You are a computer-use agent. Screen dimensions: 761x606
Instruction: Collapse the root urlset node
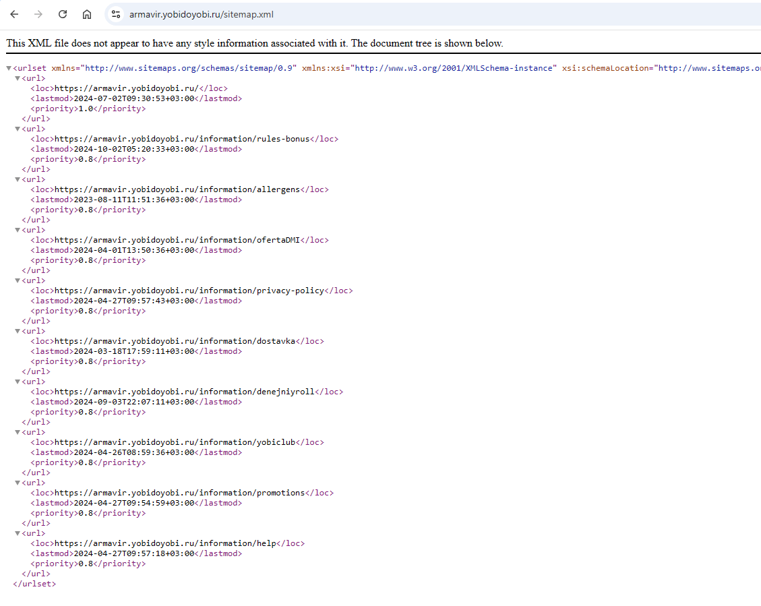(9, 68)
